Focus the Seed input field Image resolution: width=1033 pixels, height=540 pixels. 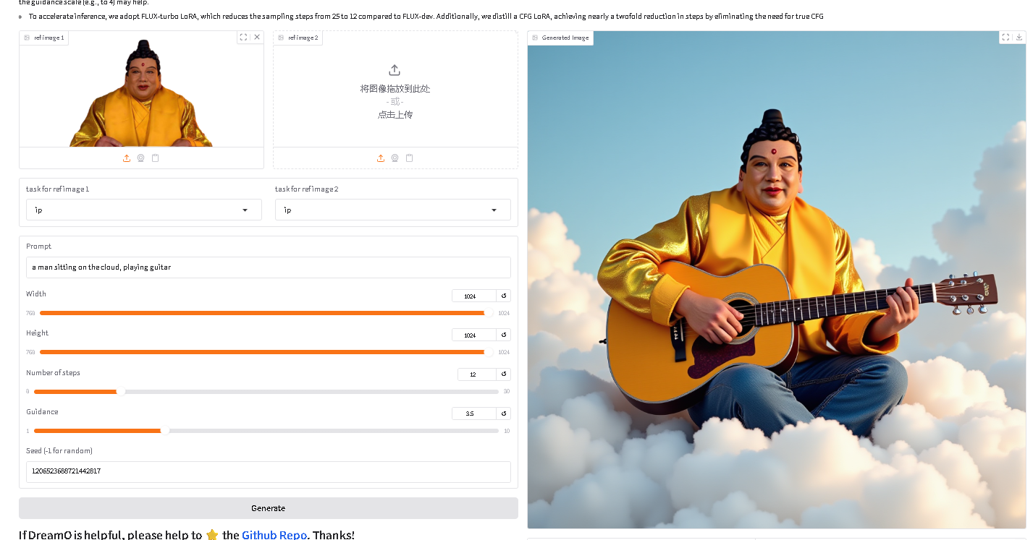(x=269, y=471)
